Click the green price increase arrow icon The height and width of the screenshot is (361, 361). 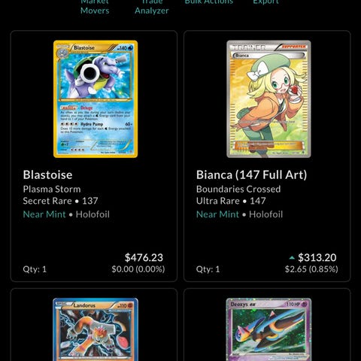(x=292, y=257)
